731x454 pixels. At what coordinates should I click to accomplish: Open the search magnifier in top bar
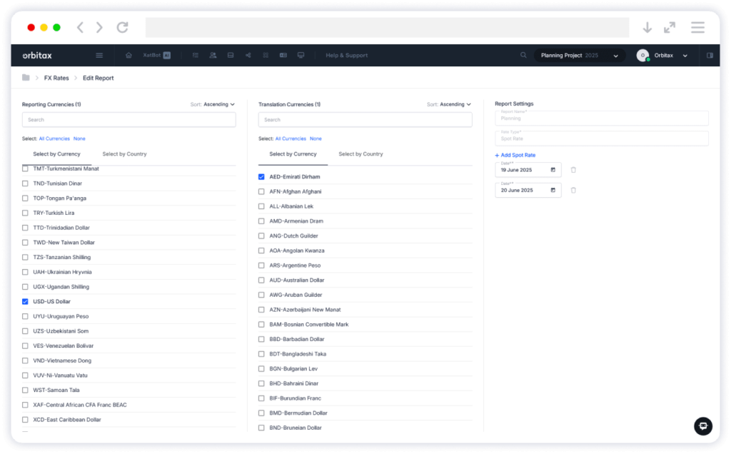click(x=523, y=56)
